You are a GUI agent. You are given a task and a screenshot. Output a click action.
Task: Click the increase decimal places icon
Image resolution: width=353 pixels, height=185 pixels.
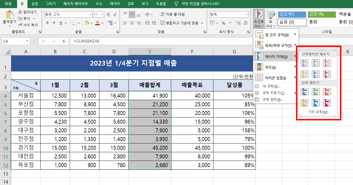coord(238,23)
